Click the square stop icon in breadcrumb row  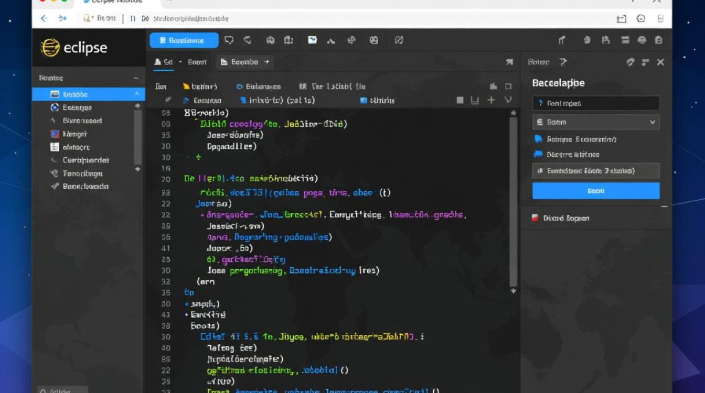(x=460, y=100)
